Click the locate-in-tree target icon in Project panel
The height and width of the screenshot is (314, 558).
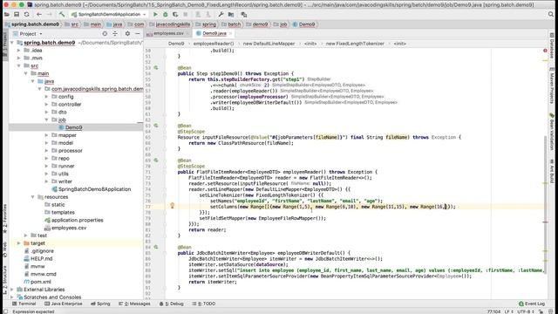(105, 33)
